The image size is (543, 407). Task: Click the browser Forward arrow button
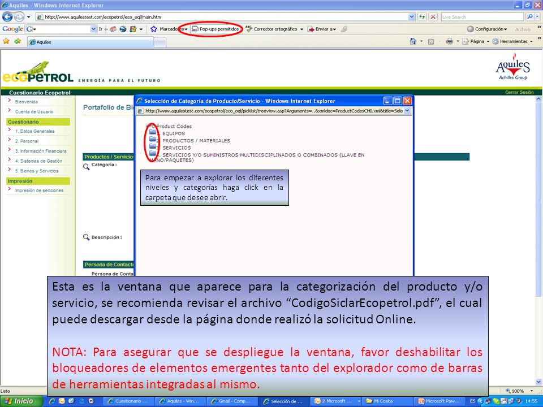click(19, 16)
